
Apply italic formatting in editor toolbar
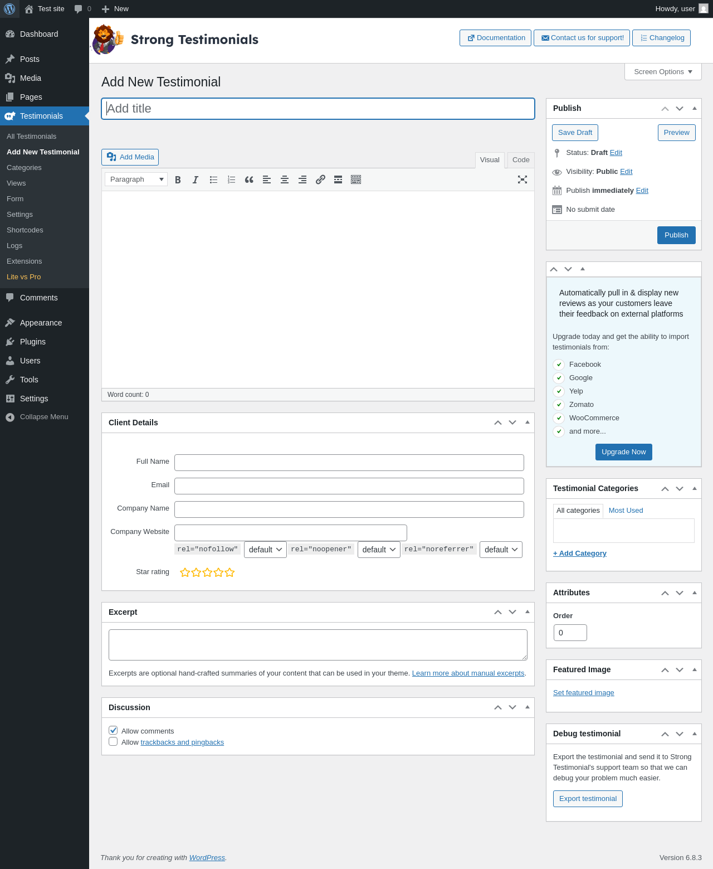pyautogui.click(x=196, y=179)
